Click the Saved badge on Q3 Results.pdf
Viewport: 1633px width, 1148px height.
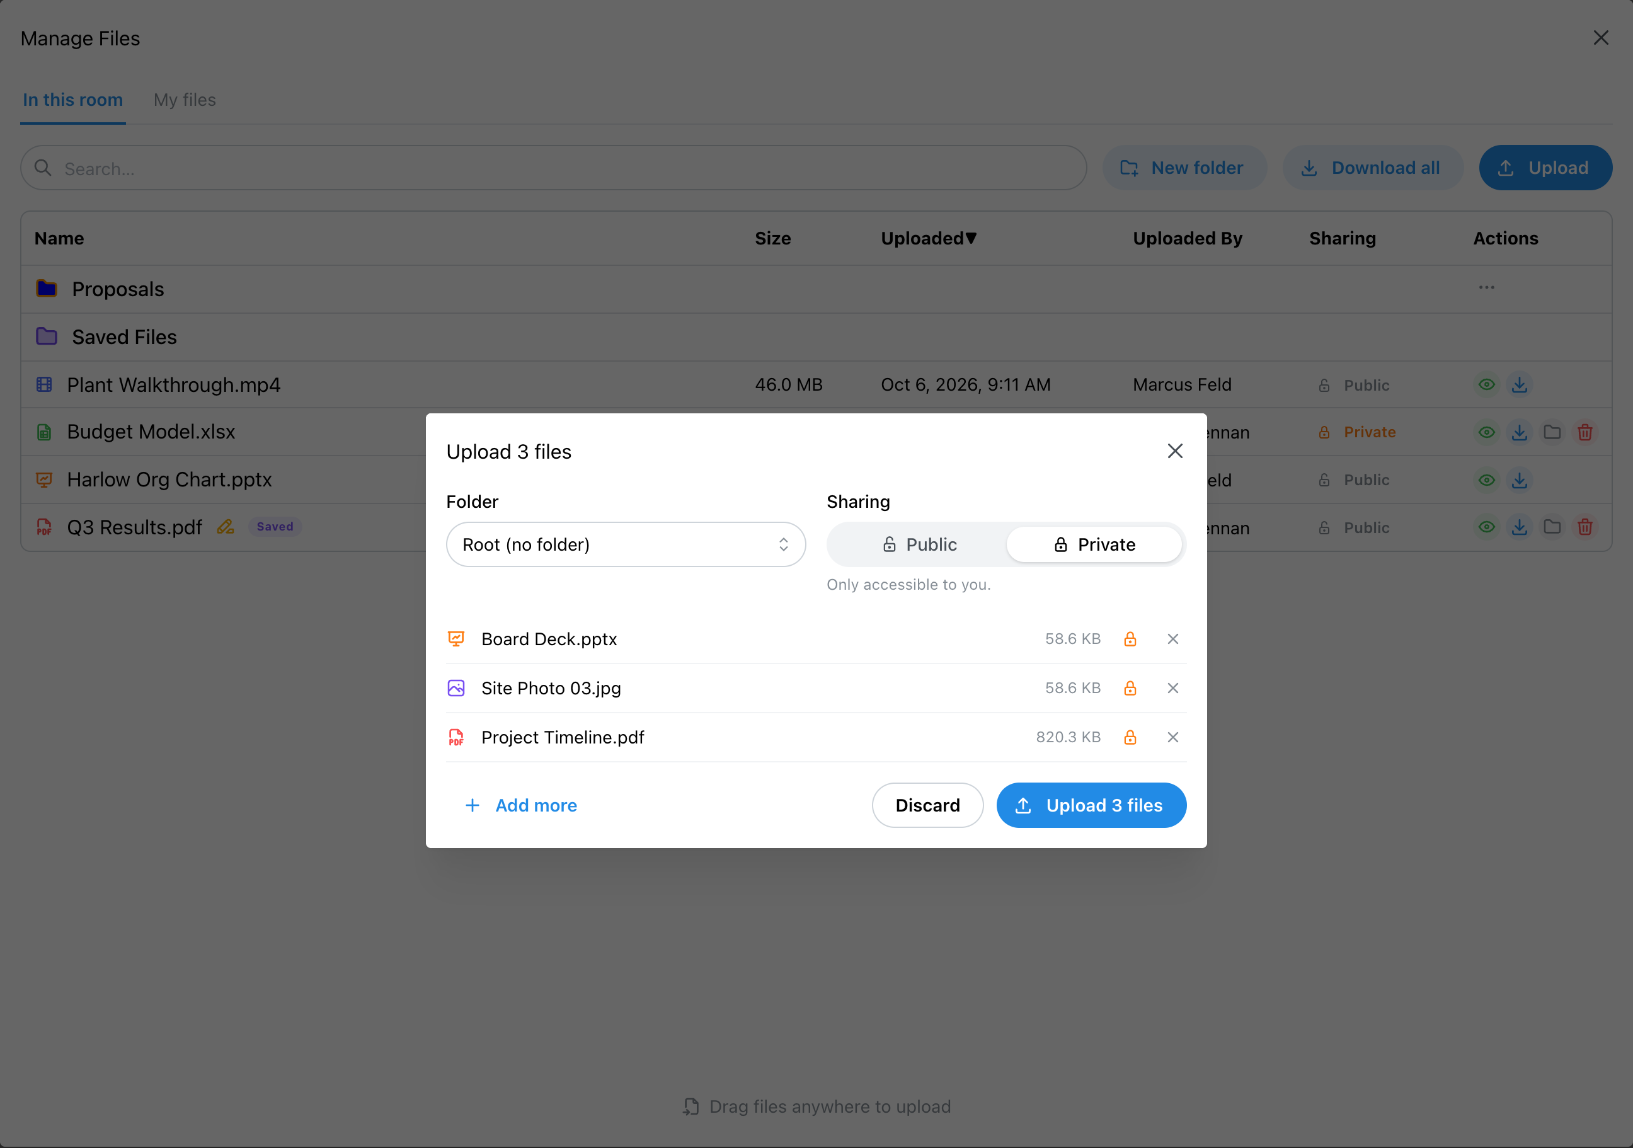coord(275,526)
